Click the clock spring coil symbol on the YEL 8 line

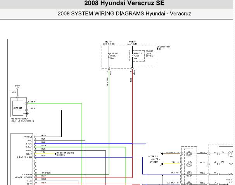coord(189,164)
